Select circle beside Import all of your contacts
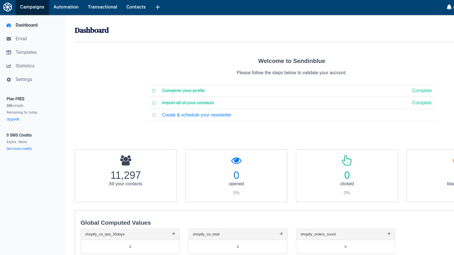This screenshot has width=454, height=255. [x=154, y=103]
